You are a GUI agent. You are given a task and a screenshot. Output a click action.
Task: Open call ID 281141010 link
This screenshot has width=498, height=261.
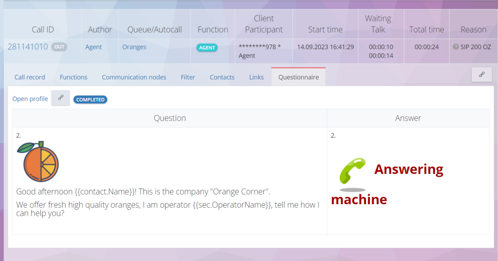28,47
